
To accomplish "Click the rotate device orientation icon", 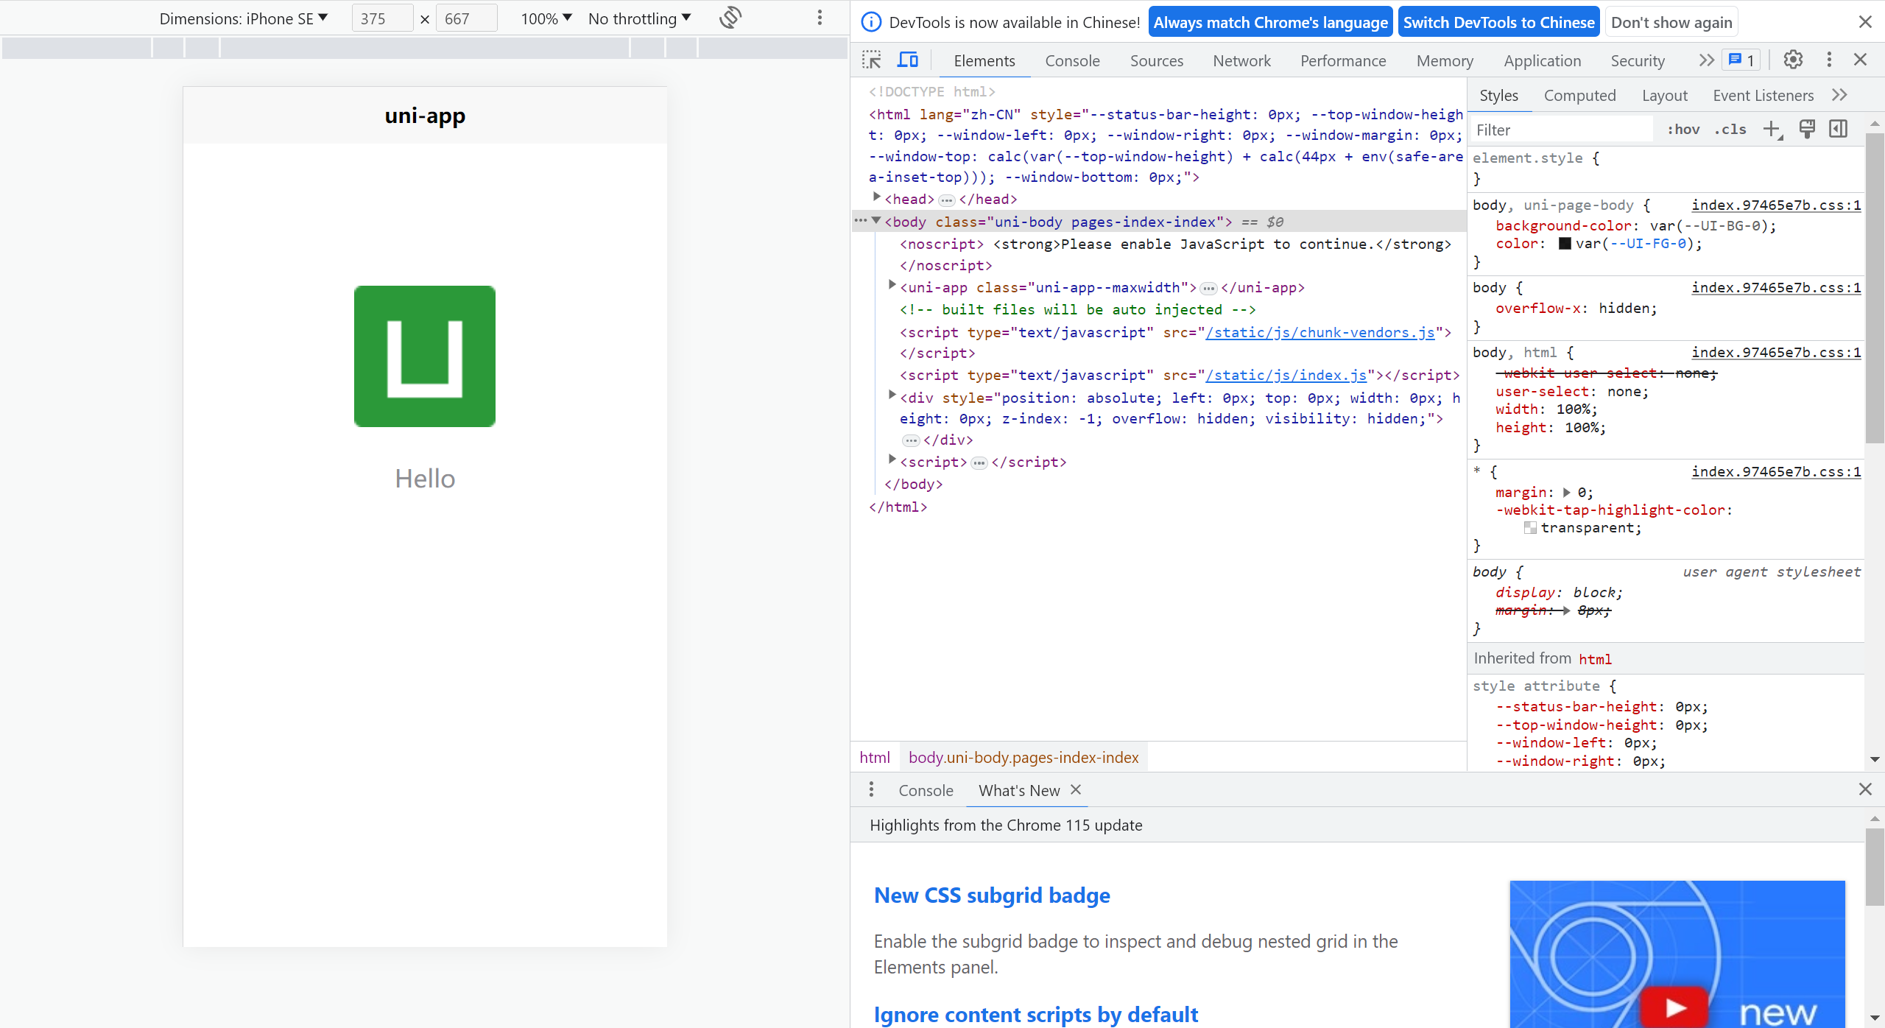I will pyautogui.click(x=730, y=18).
